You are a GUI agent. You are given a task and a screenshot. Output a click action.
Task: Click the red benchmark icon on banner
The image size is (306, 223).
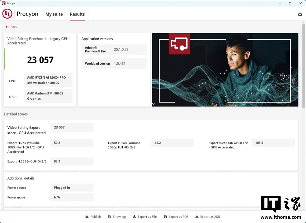click(179, 43)
